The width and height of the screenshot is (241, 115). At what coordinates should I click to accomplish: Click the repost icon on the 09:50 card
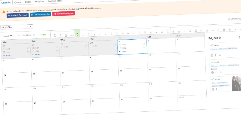(220, 72)
